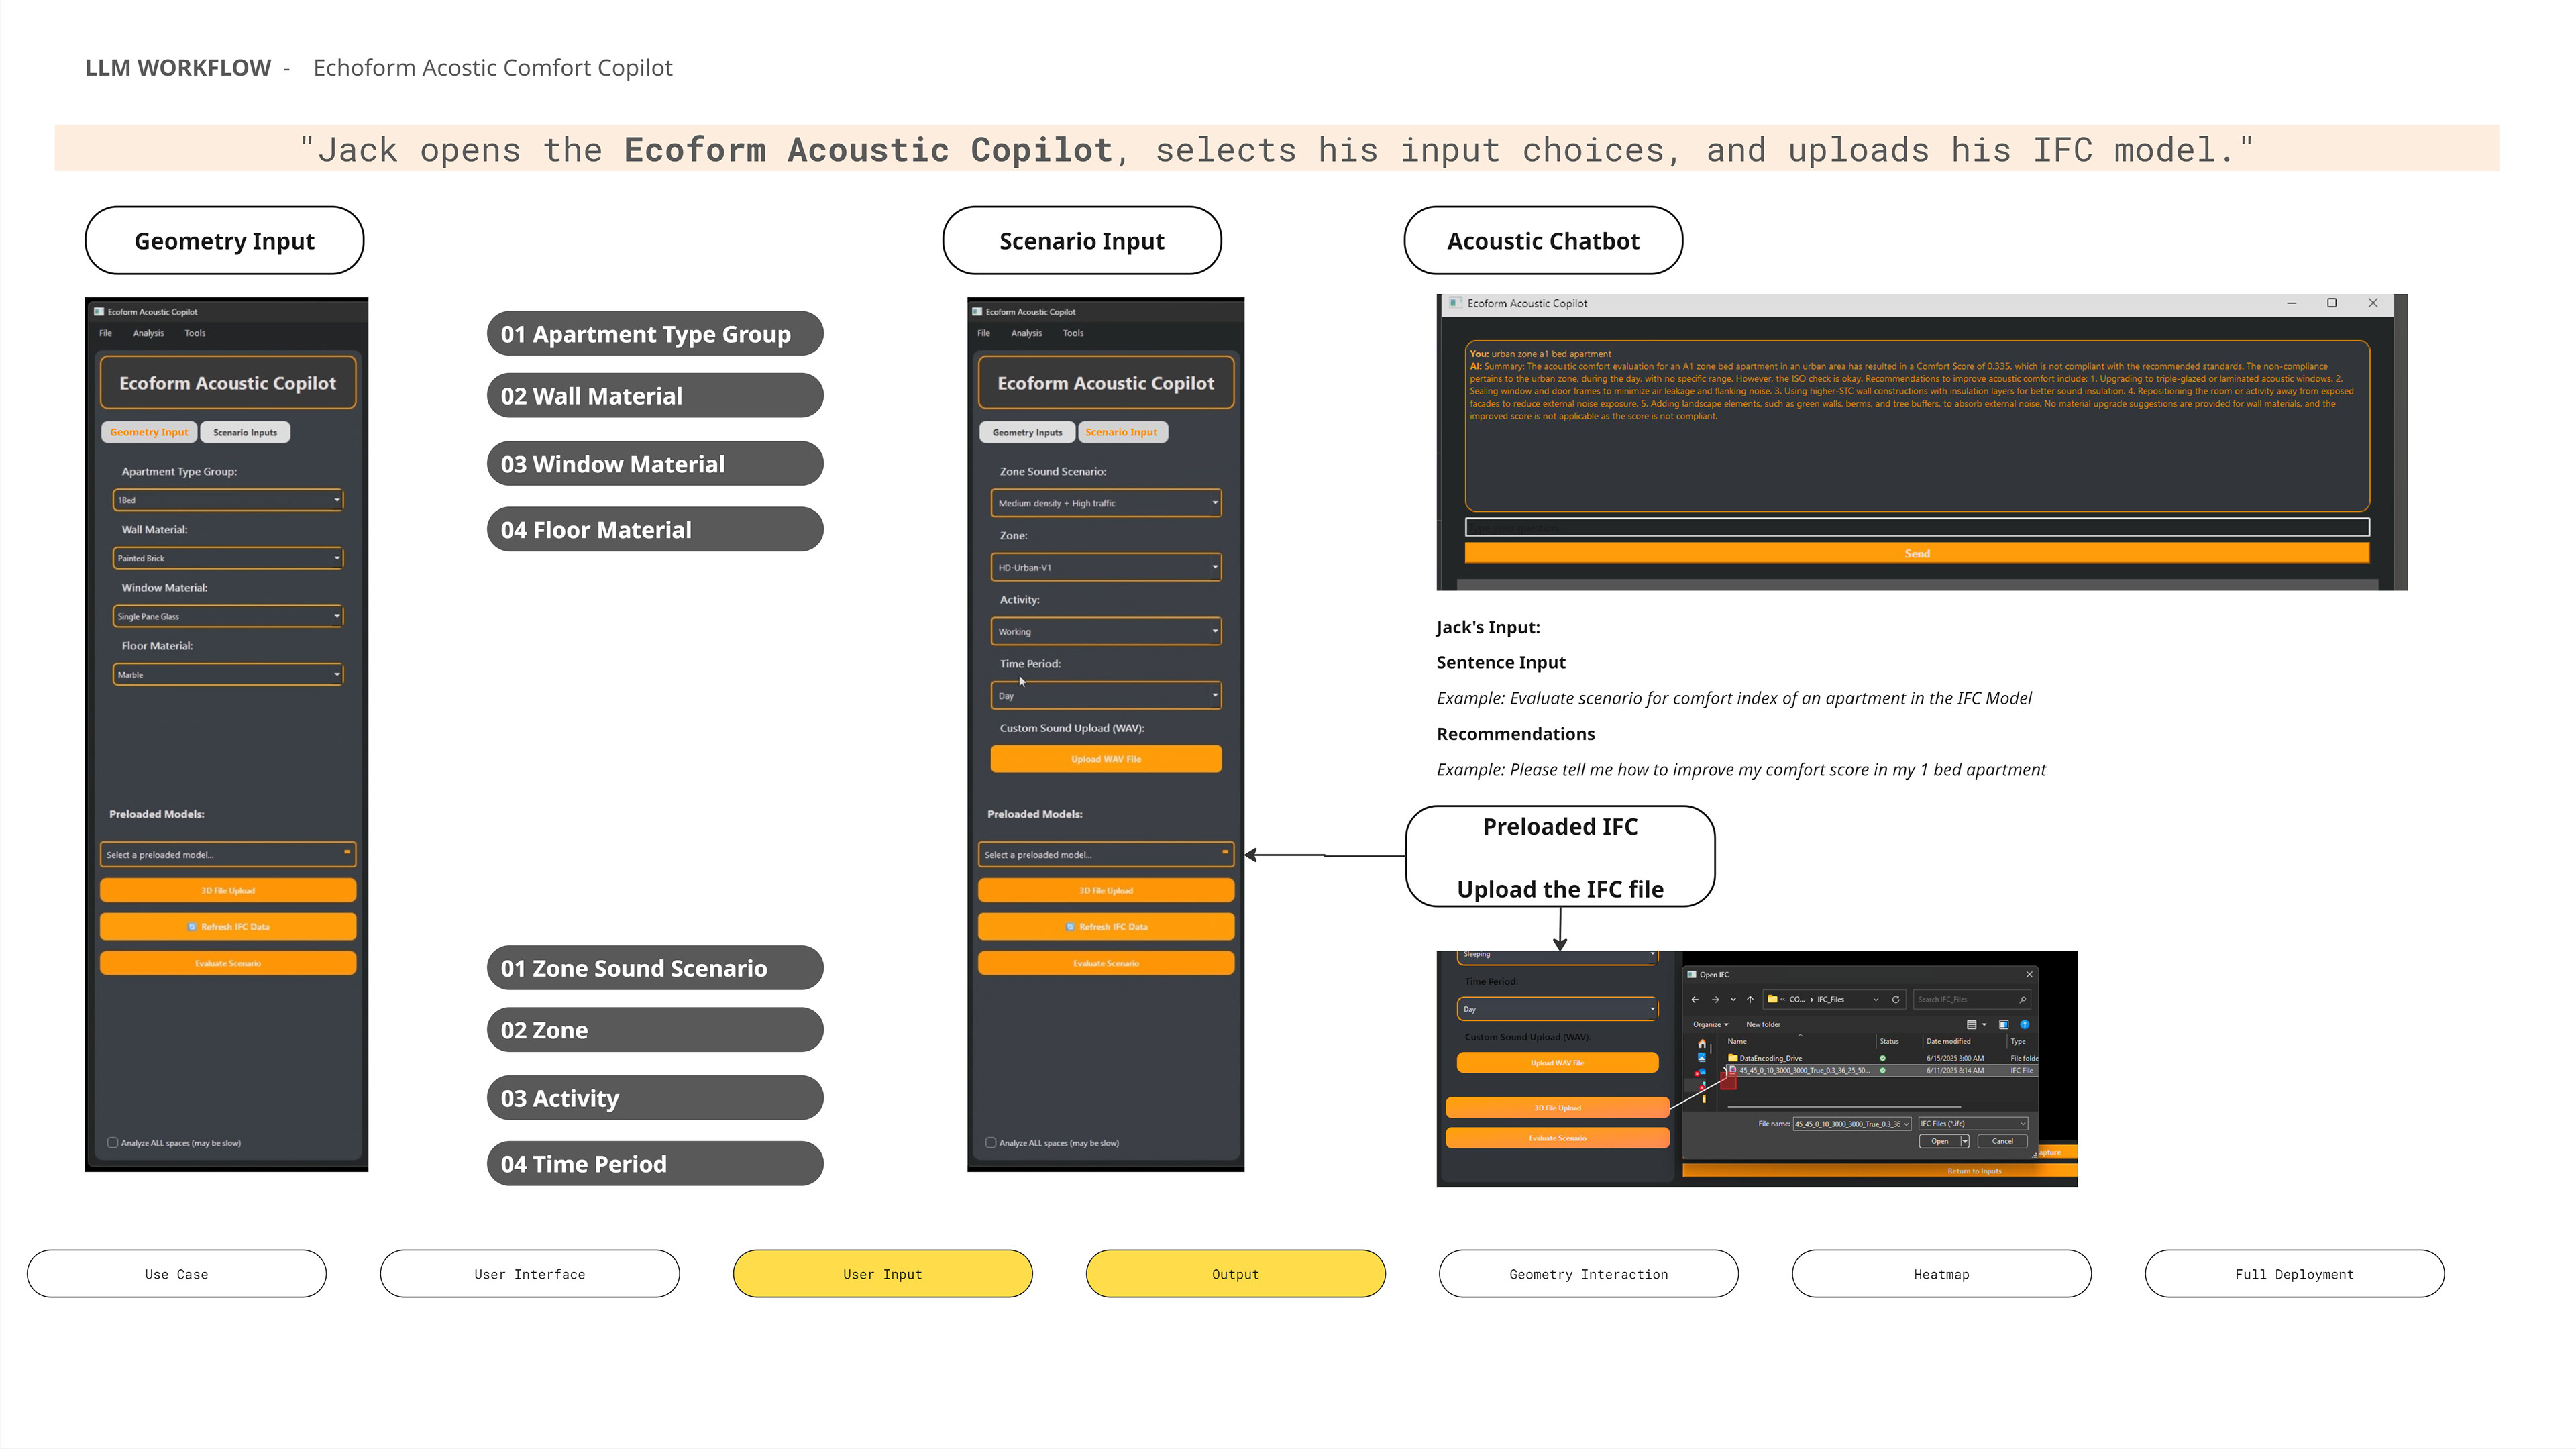Click the list view layout icon in Open IFC
Viewport: 2576px width, 1449px height.
(1972, 1024)
